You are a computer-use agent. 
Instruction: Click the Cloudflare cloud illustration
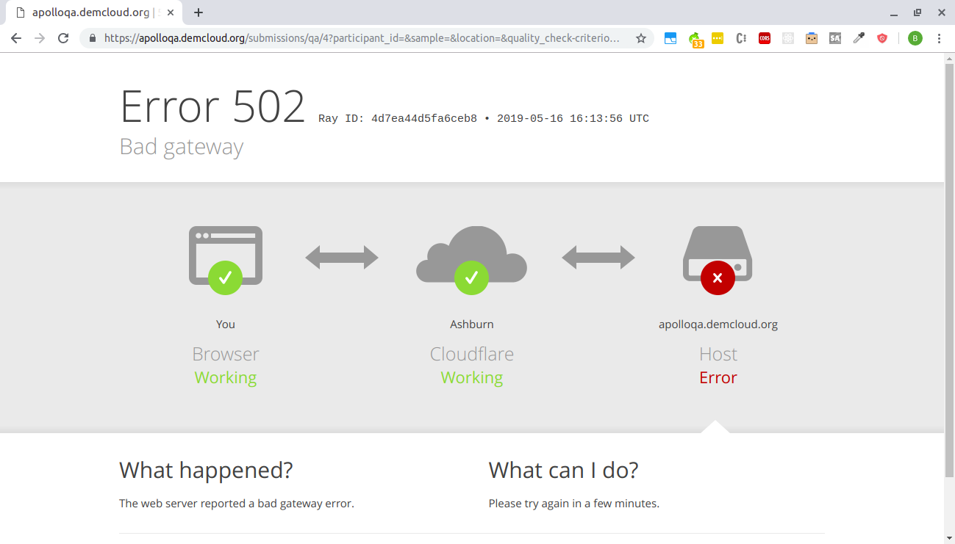coord(471,257)
